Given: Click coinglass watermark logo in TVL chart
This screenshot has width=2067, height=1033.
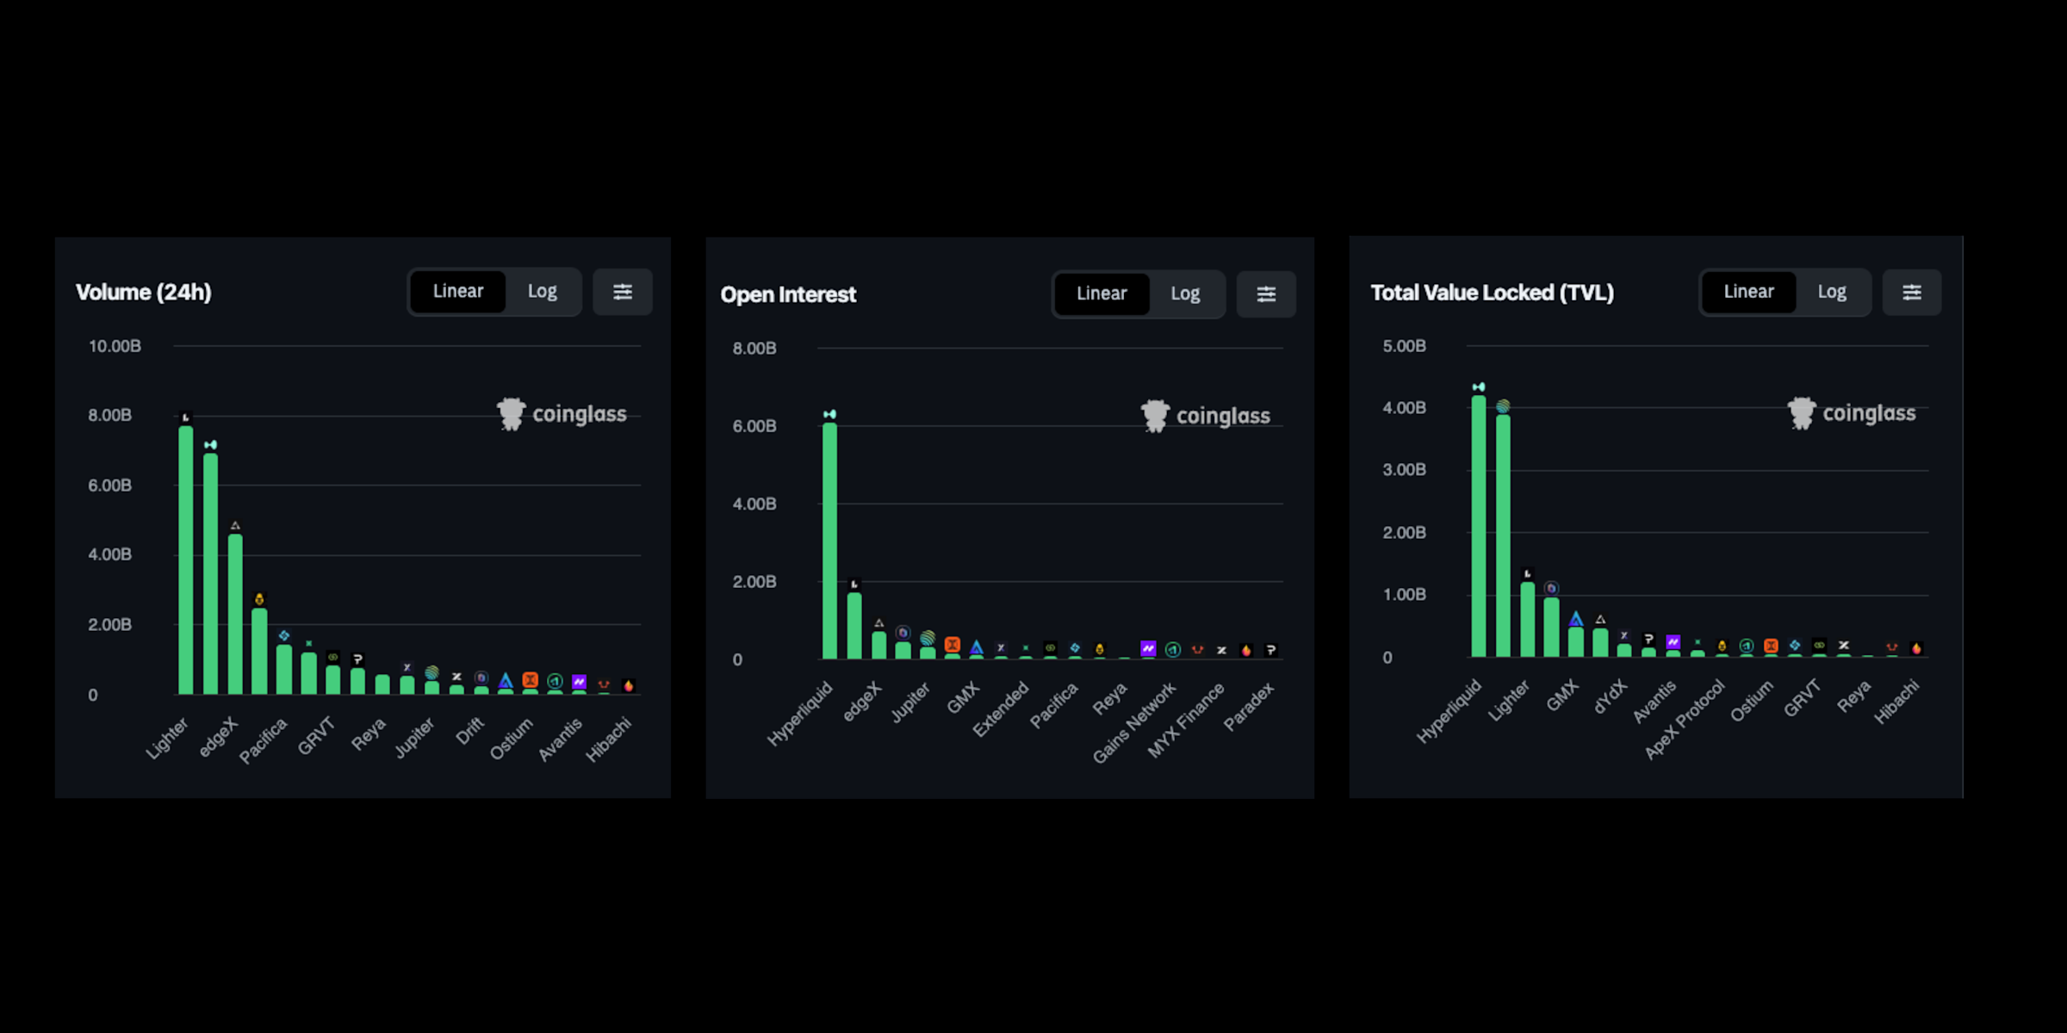Looking at the screenshot, I should [x=1801, y=413].
